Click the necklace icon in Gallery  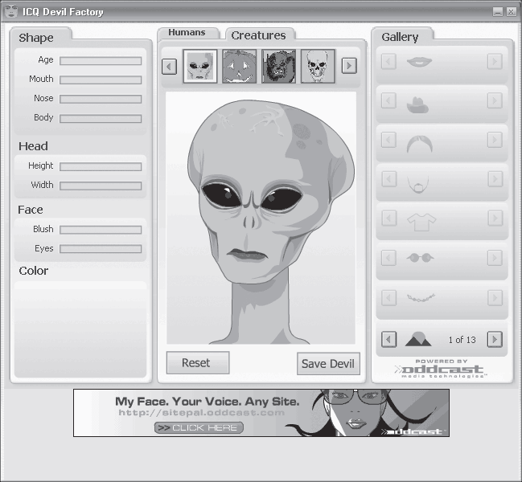(417, 297)
